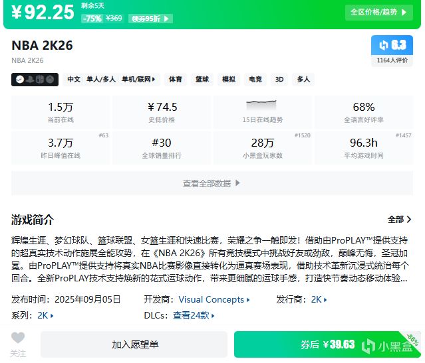425x363 pixels.
Task: Expand the 单机/联网 tag
Action: coord(138,80)
